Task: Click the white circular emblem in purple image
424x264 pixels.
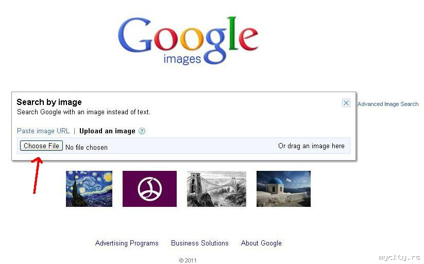Action: pos(150,189)
